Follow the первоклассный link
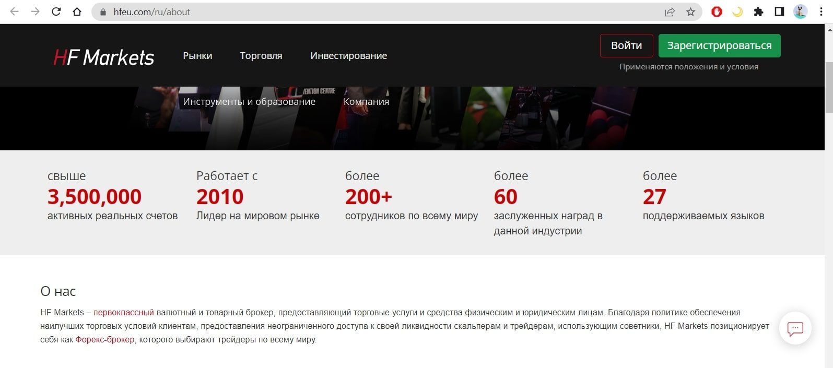 click(124, 312)
